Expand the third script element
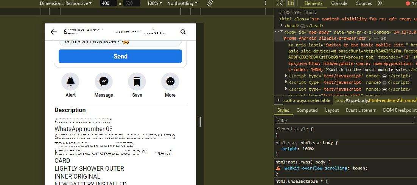The height and width of the screenshot is (185, 417). [x=286, y=89]
